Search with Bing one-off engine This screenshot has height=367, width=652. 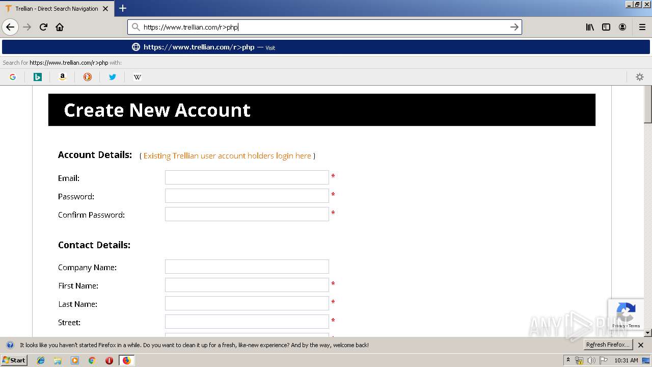pyautogui.click(x=38, y=77)
